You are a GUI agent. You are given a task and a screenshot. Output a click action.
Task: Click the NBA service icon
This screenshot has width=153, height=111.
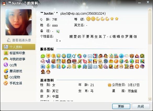pos(95,56)
